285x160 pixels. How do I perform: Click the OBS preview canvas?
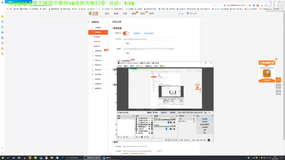click(165, 89)
